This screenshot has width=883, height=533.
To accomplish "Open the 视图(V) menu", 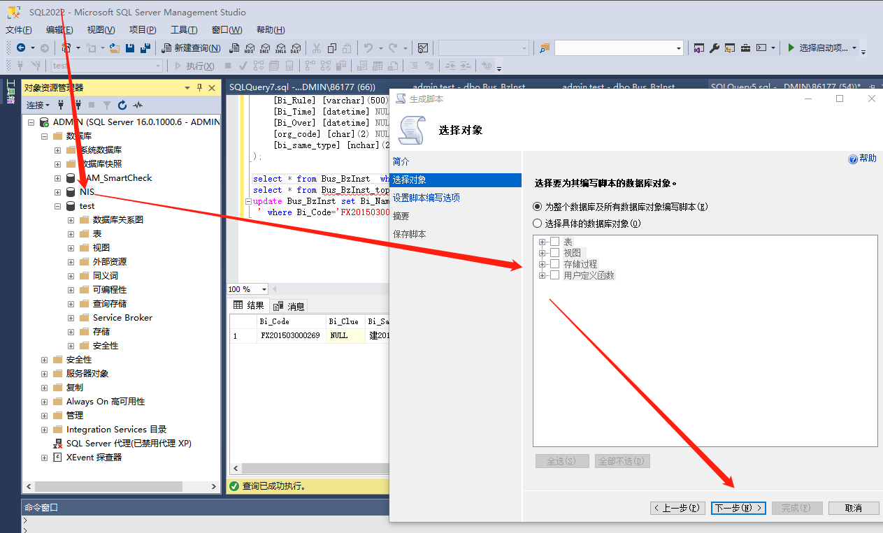I will (101, 30).
